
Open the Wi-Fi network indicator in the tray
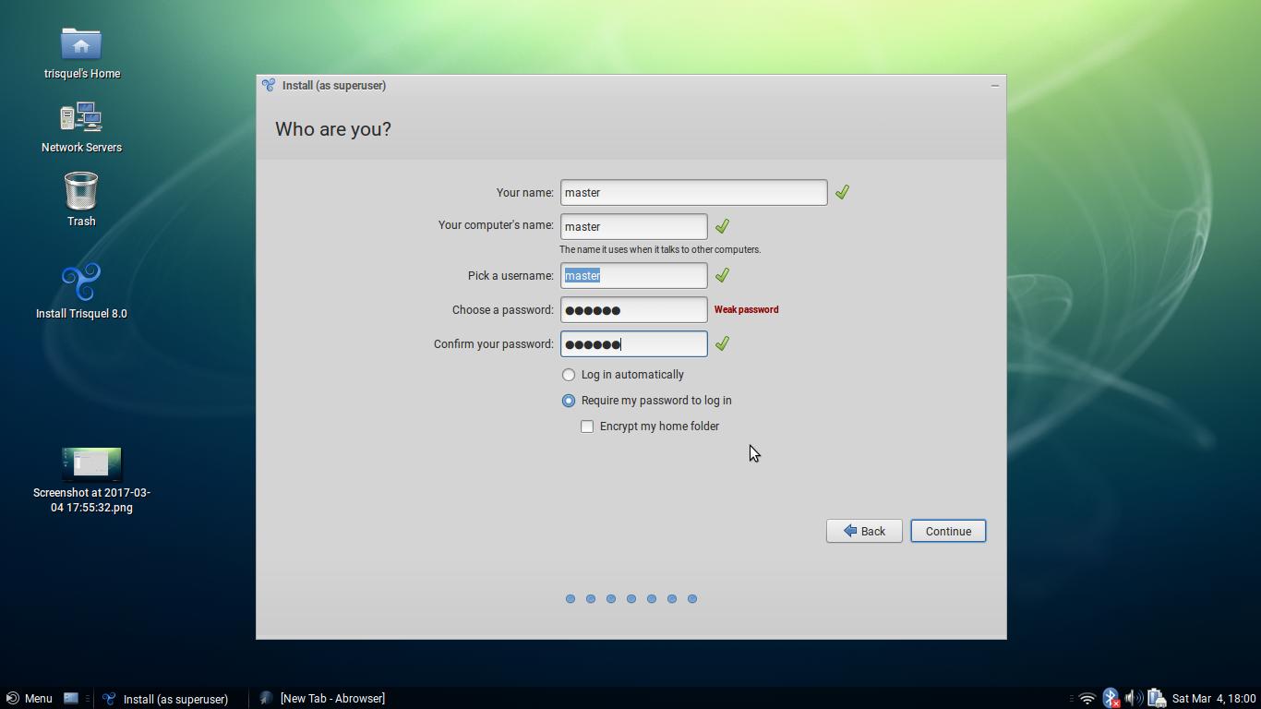tap(1087, 699)
